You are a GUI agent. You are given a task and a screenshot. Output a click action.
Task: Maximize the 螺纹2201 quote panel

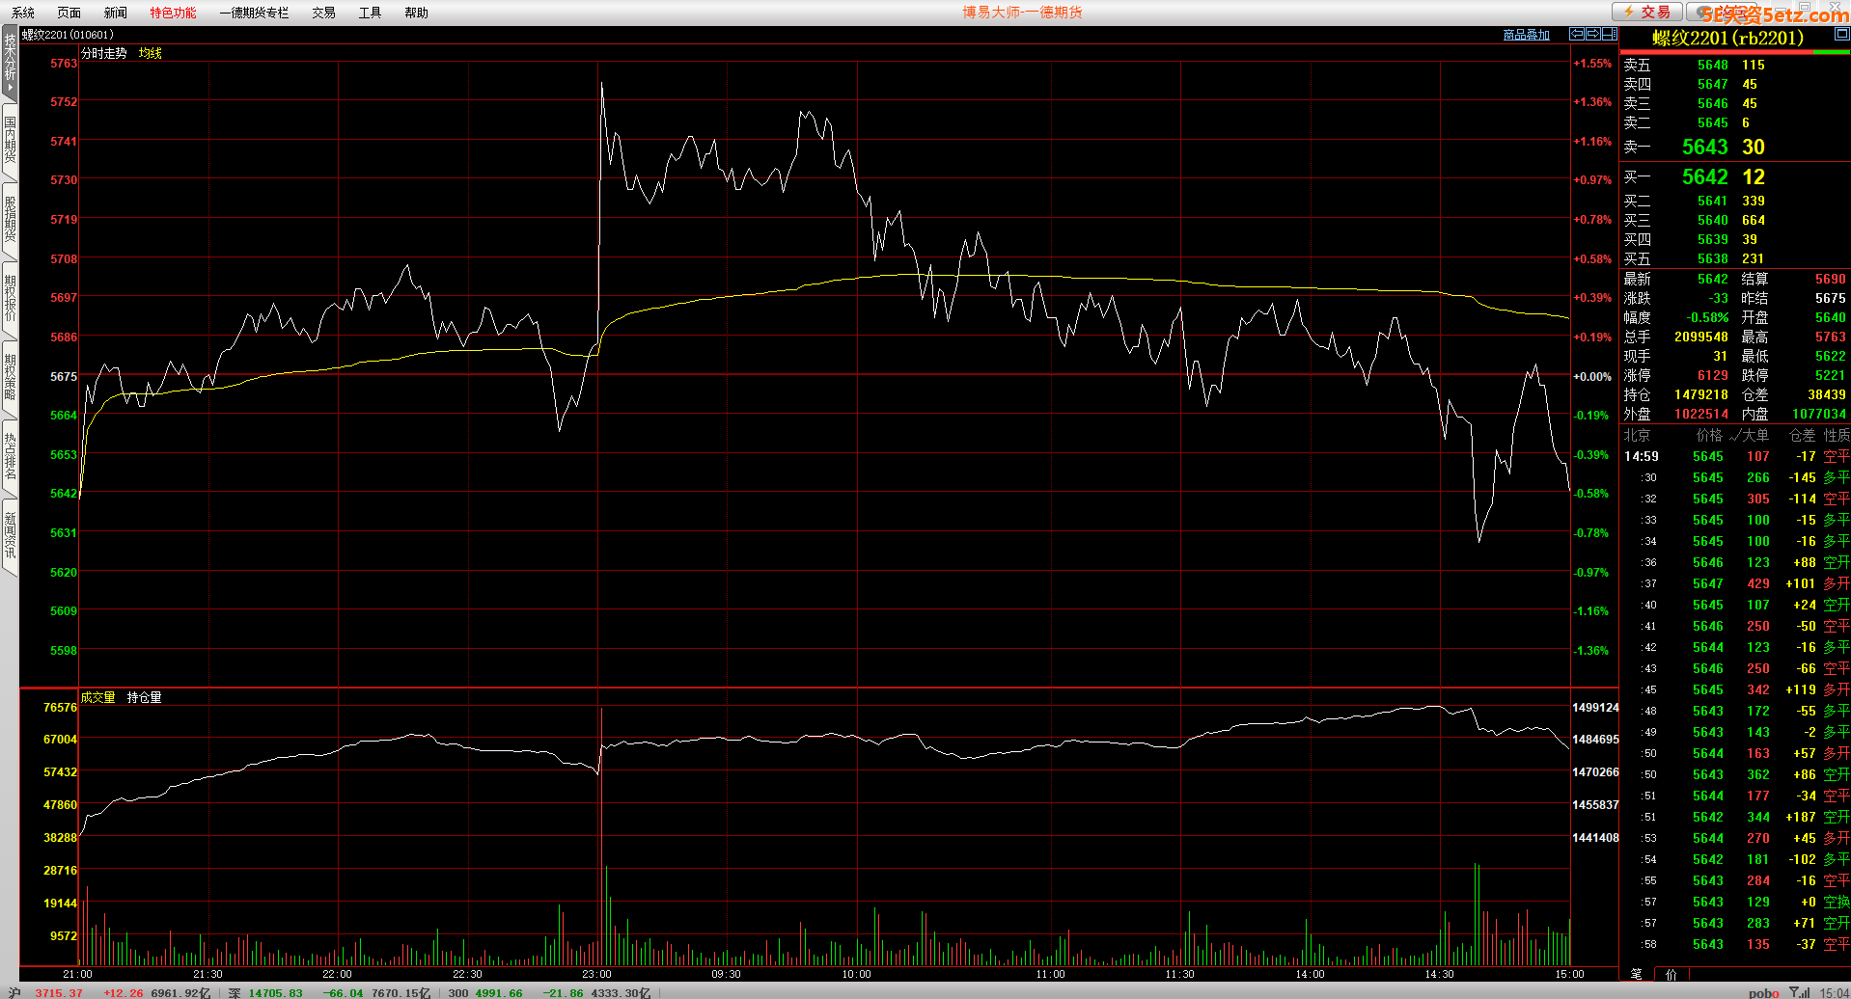tap(1841, 34)
